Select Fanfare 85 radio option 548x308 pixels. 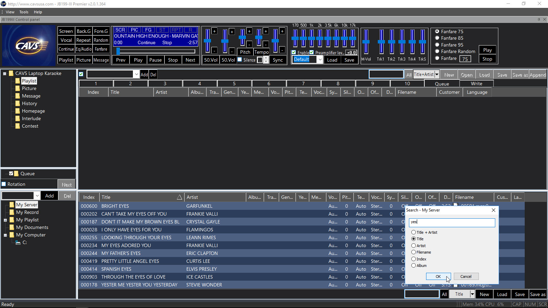pyautogui.click(x=437, y=38)
